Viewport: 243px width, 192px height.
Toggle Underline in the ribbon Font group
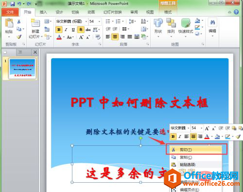coord(73,30)
